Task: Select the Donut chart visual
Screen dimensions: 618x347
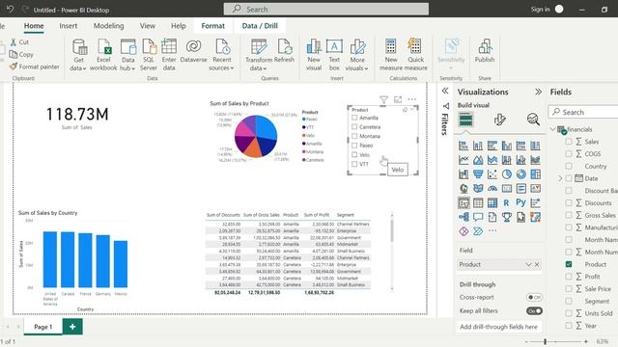Action: click(521, 174)
